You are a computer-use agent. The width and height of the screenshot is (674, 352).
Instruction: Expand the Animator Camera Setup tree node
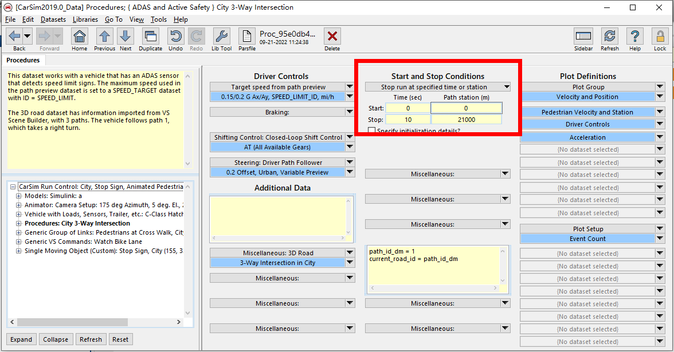(18, 205)
